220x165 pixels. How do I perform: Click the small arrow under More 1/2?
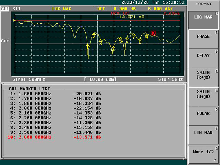click(215, 159)
